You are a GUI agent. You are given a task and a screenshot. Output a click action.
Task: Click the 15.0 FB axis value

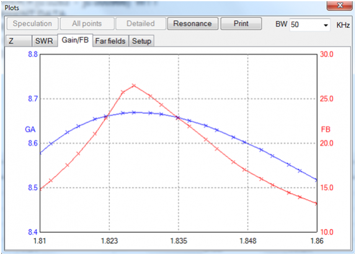326,188
